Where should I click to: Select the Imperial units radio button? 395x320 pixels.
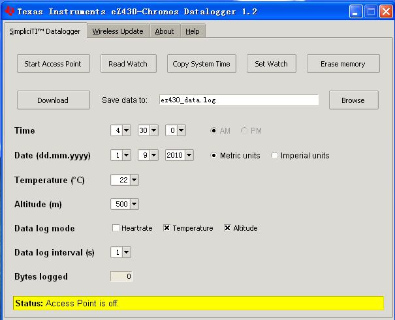[x=274, y=156]
